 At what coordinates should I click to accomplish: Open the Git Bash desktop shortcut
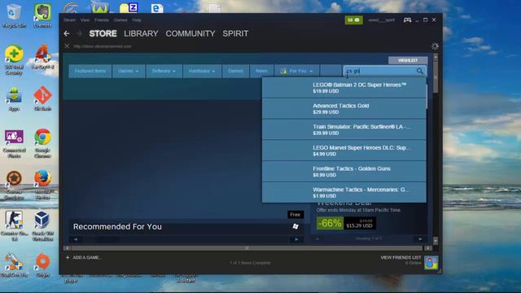[x=42, y=98]
